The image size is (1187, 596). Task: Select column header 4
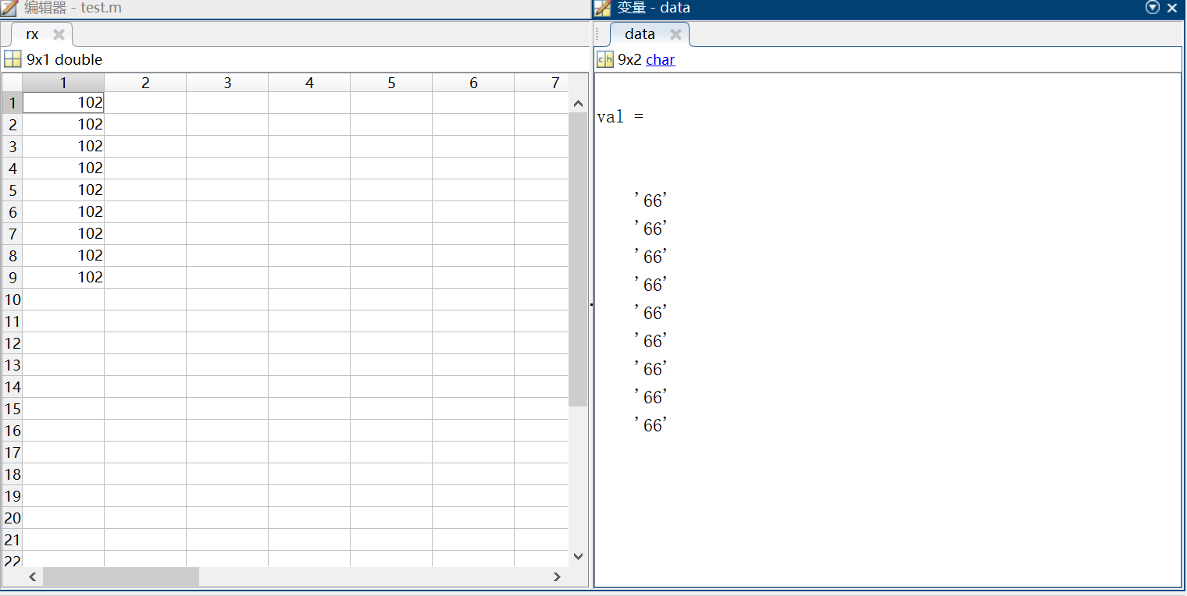pyautogui.click(x=309, y=83)
